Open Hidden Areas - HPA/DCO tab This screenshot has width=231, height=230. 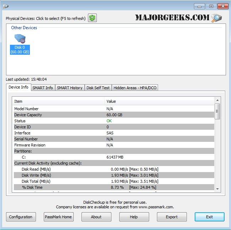pyautogui.click(x=135, y=88)
